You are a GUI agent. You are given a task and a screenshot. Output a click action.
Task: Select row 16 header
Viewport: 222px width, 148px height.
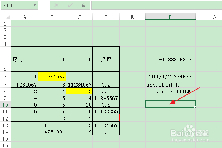pyautogui.click(x=6, y=145)
